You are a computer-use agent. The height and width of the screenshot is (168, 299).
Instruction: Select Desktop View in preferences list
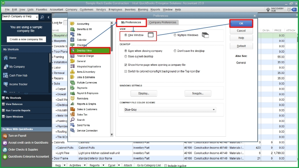click(x=90, y=51)
